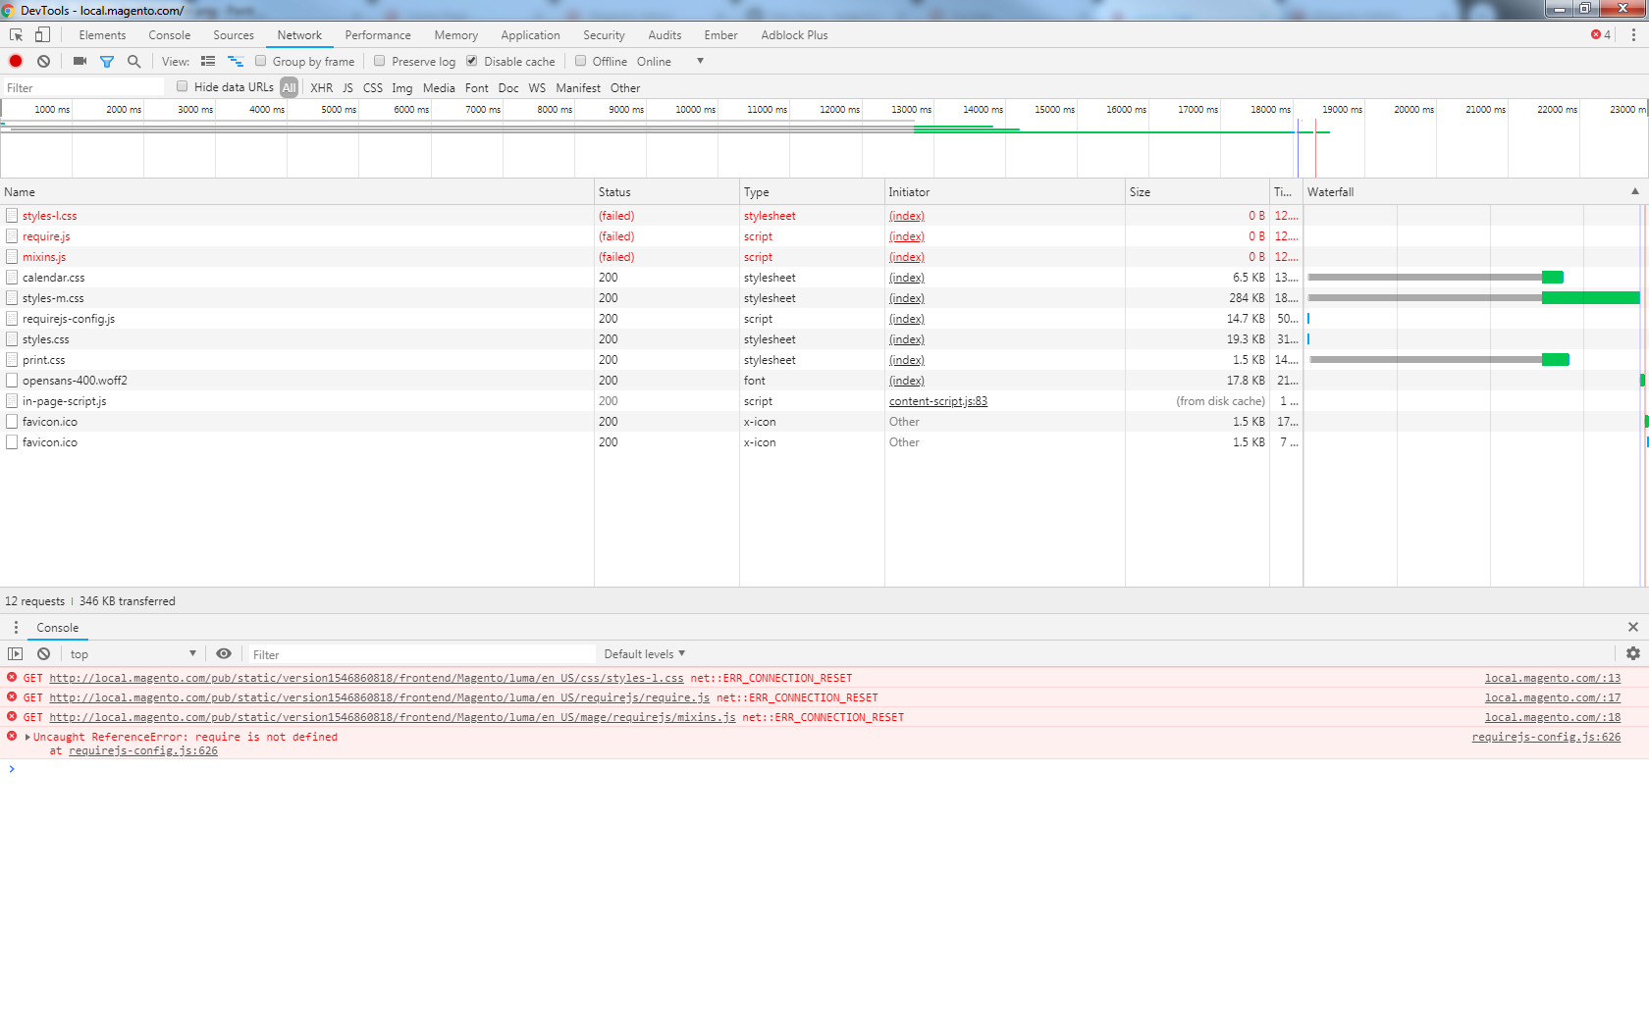The height and width of the screenshot is (1030, 1649).
Task: Sort by the Waterfall column arrow
Action: coord(1635,191)
